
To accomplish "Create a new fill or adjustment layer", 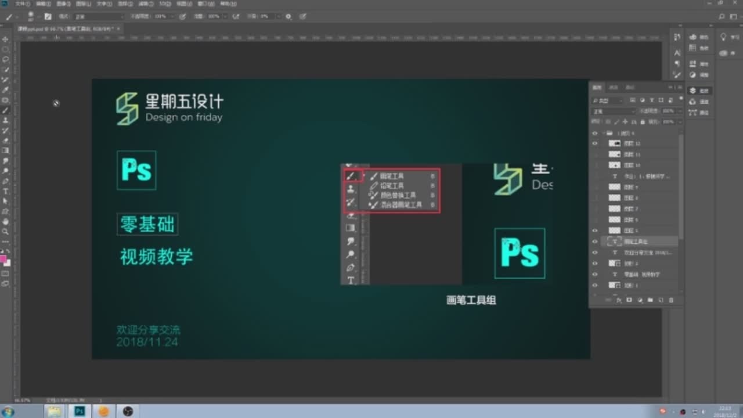I will click(640, 300).
